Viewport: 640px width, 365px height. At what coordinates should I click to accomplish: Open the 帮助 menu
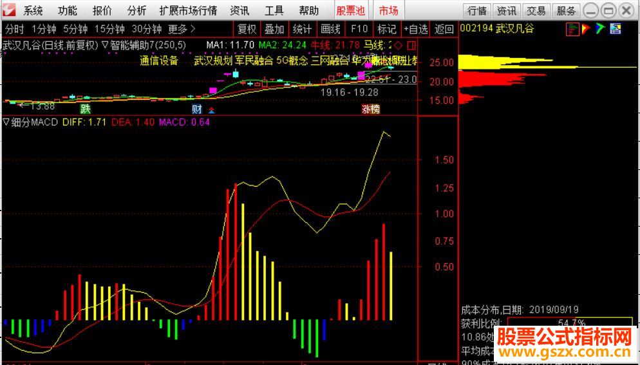point(309,10)
